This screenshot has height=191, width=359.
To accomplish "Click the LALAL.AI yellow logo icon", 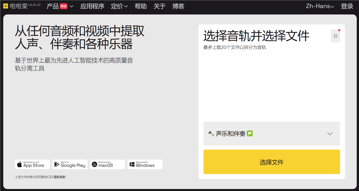I will pyautogui.click(x=6, y=6).
